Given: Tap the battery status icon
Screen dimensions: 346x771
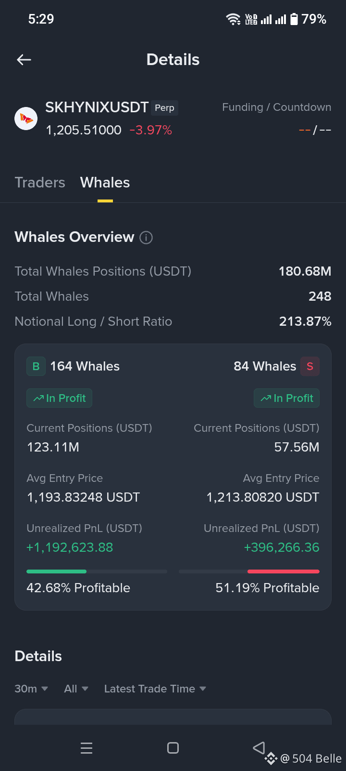Looking at the screenshot, I should (294, 19).
